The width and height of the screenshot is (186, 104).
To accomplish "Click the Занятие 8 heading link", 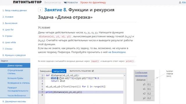I will 55,10.
